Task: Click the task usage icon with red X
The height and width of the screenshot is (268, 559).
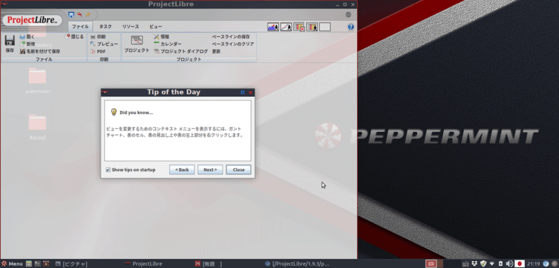Action: tap(299, 27)
